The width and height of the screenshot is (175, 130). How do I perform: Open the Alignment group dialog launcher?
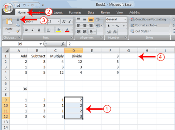click(x=102, y=37)
